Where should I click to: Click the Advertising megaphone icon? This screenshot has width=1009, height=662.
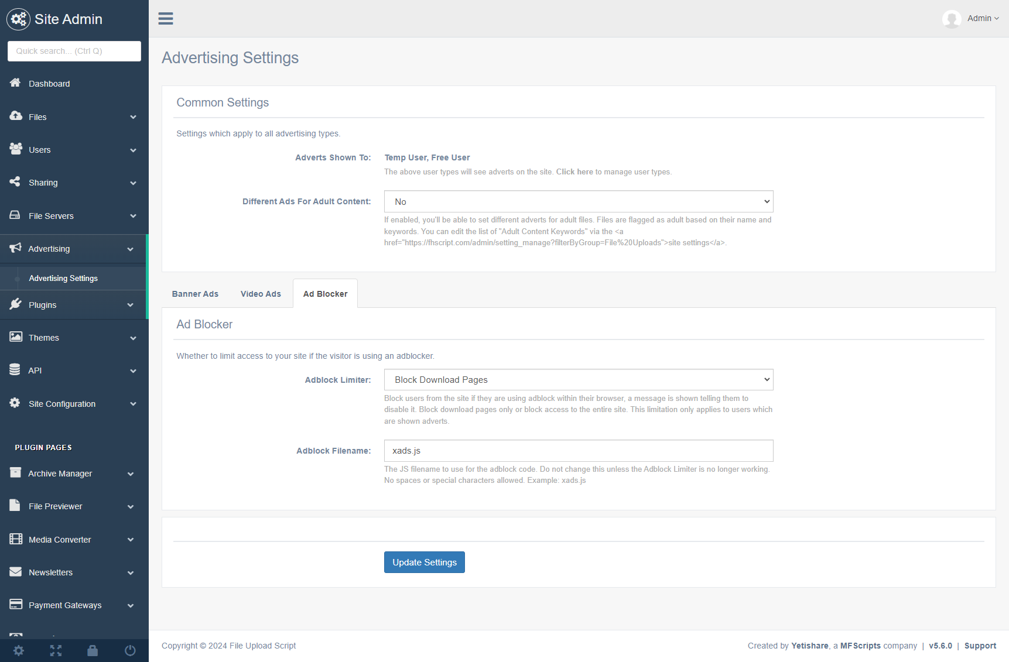click(x=15, y=248)
